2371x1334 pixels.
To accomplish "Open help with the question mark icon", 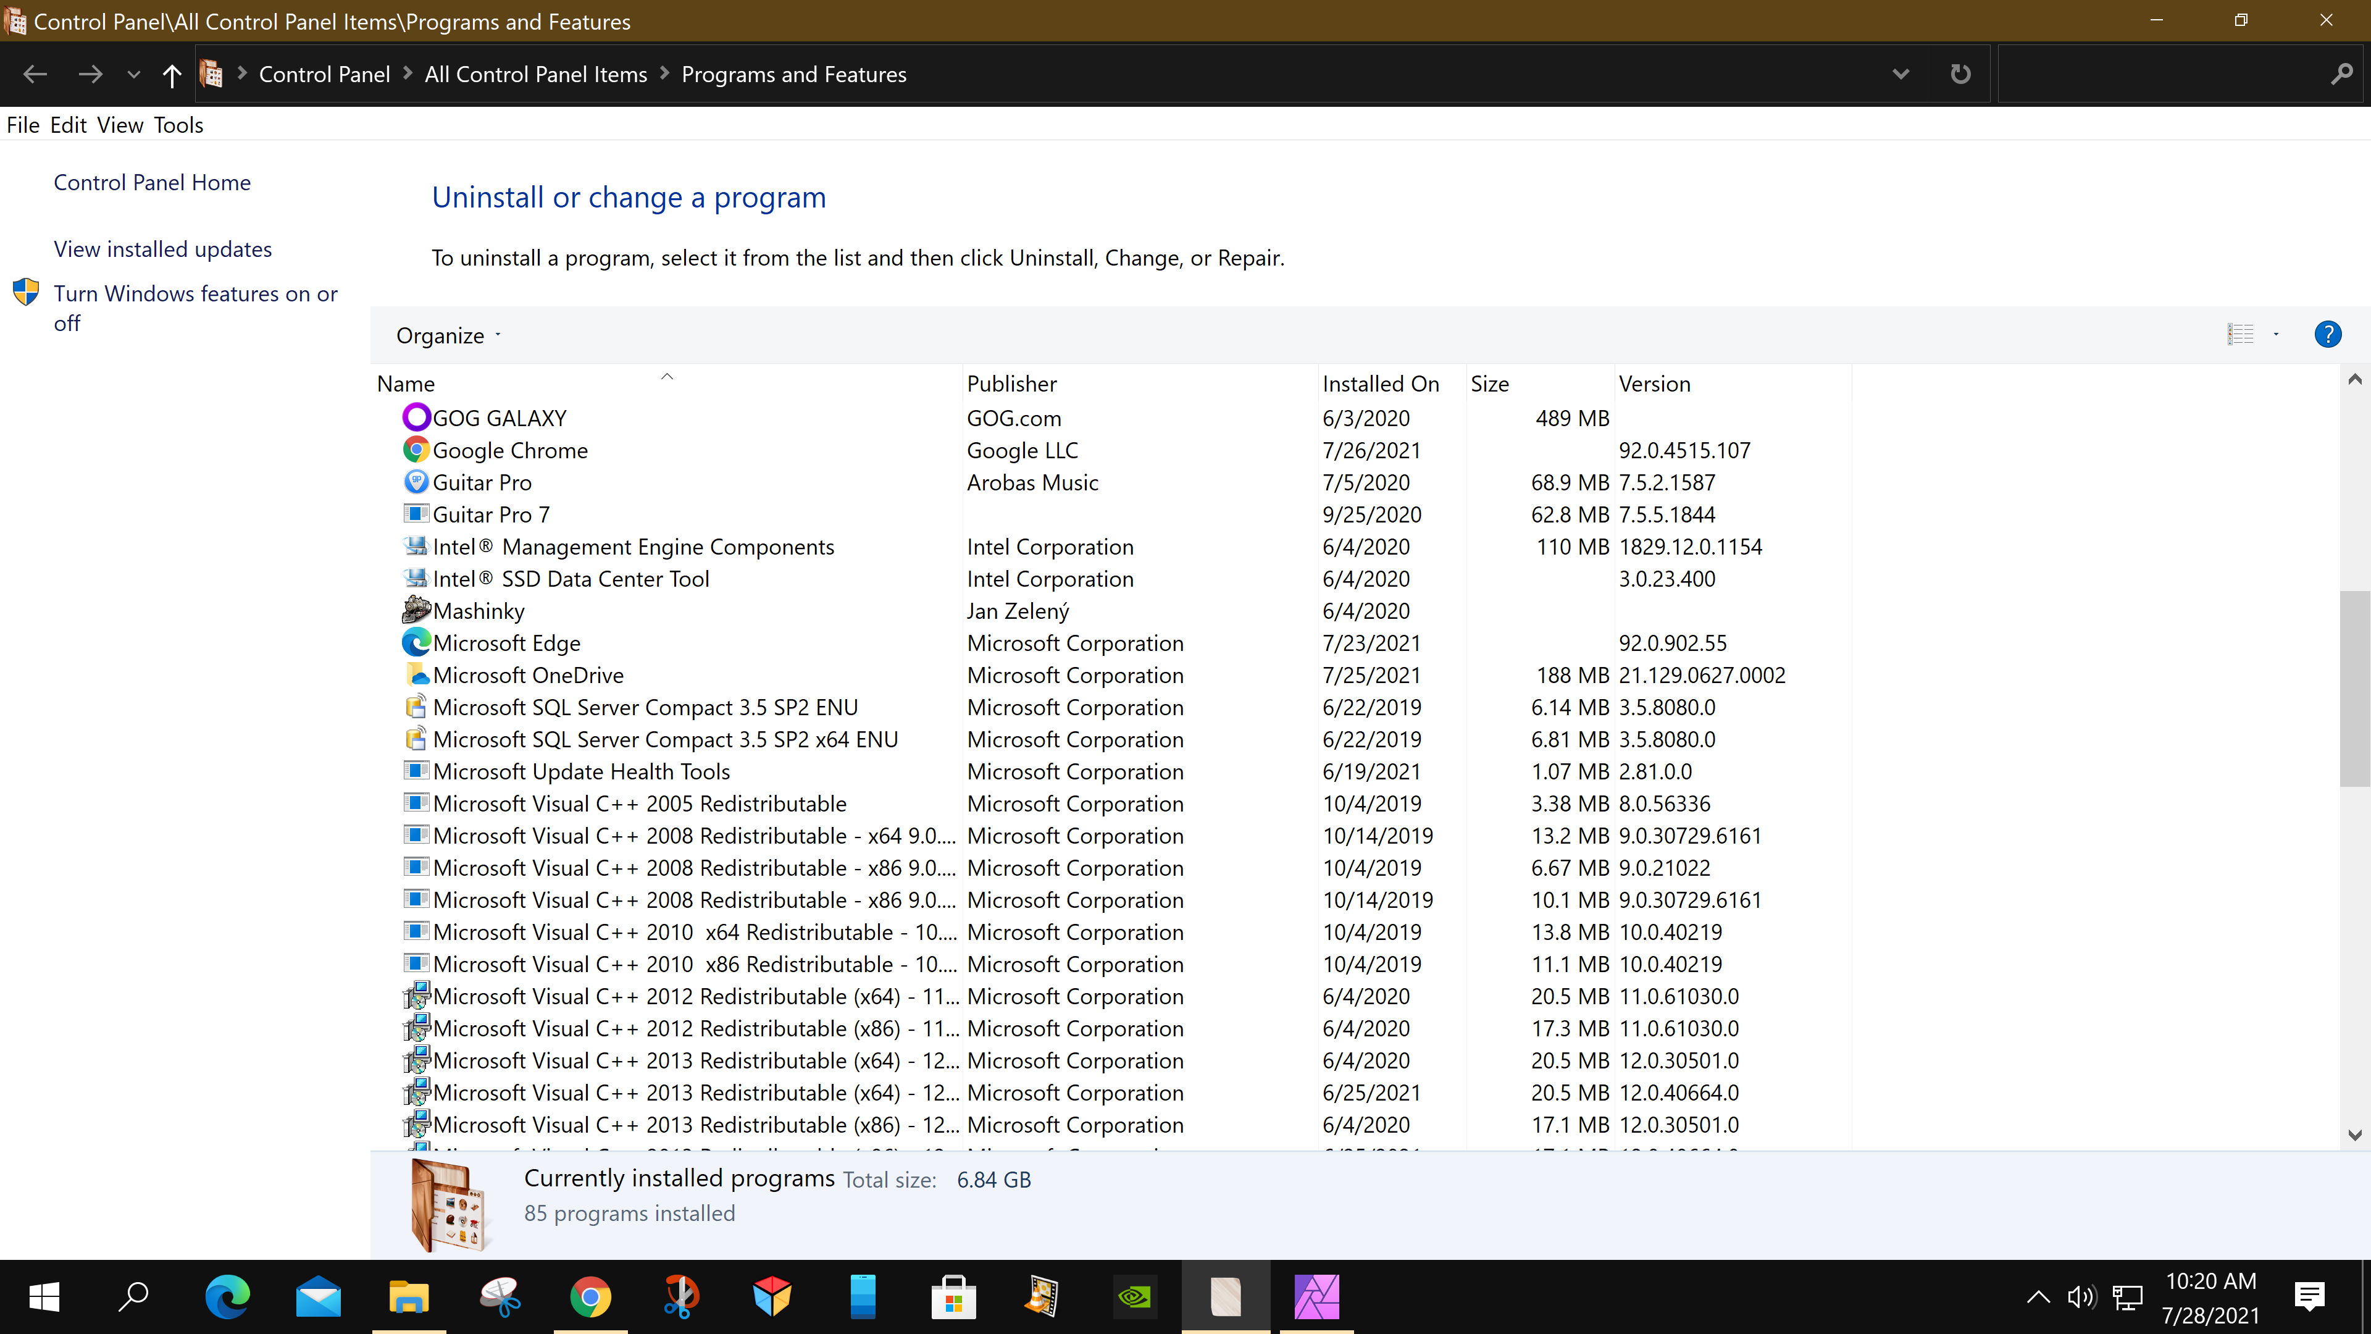I will pos(2328,334).
